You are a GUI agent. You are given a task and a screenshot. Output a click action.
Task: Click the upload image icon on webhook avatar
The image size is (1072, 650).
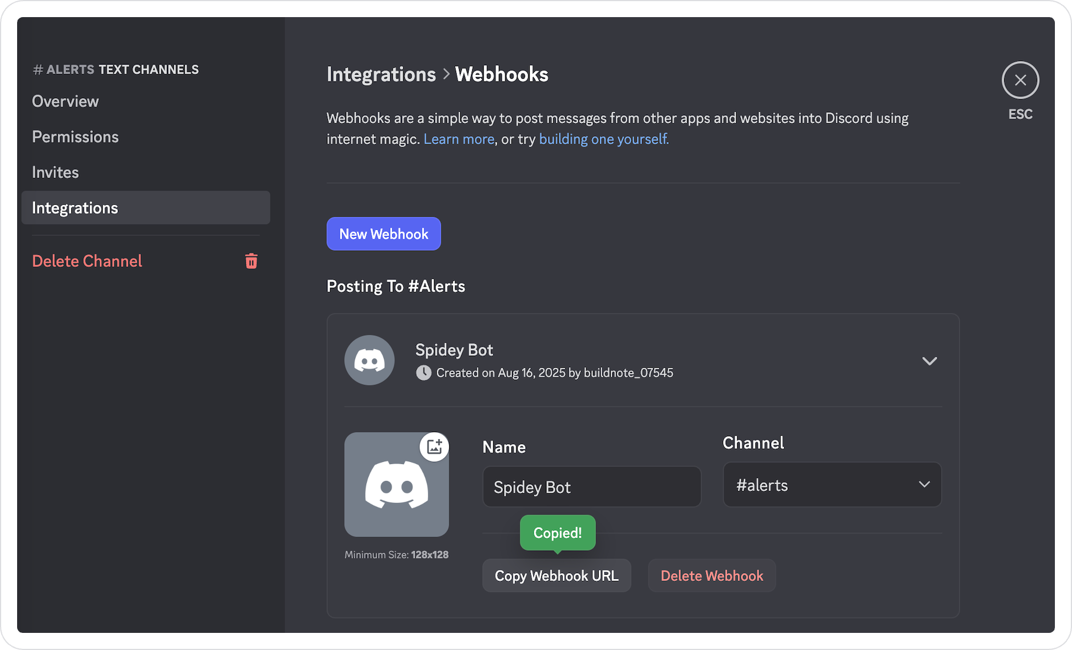coord(435,446)
